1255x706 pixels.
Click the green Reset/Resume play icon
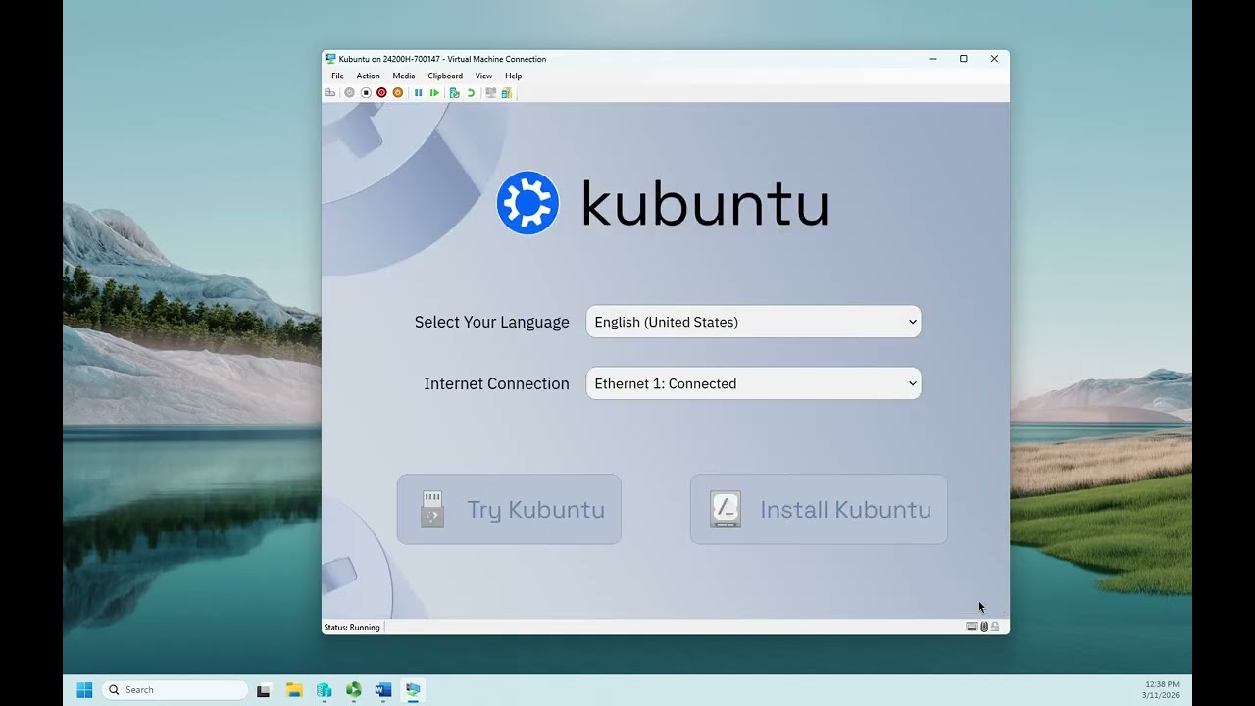(434, 93)
